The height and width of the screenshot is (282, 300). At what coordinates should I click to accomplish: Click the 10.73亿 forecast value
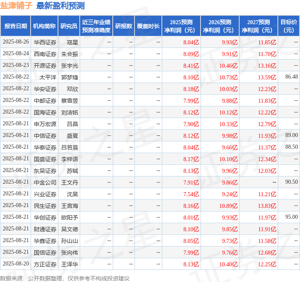coord(228,77)
